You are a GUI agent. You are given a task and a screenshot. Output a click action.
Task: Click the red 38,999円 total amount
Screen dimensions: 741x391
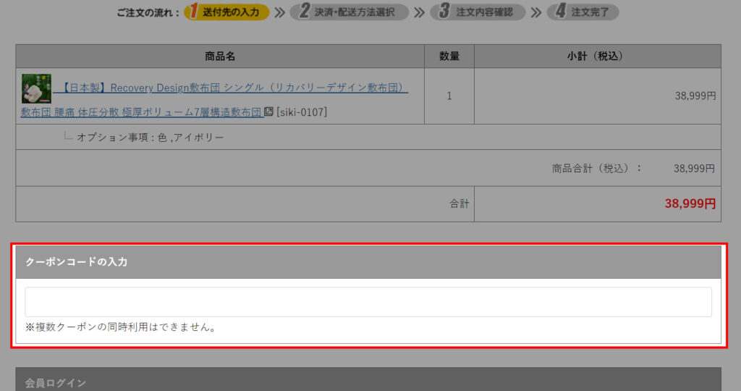click(690, 203)
